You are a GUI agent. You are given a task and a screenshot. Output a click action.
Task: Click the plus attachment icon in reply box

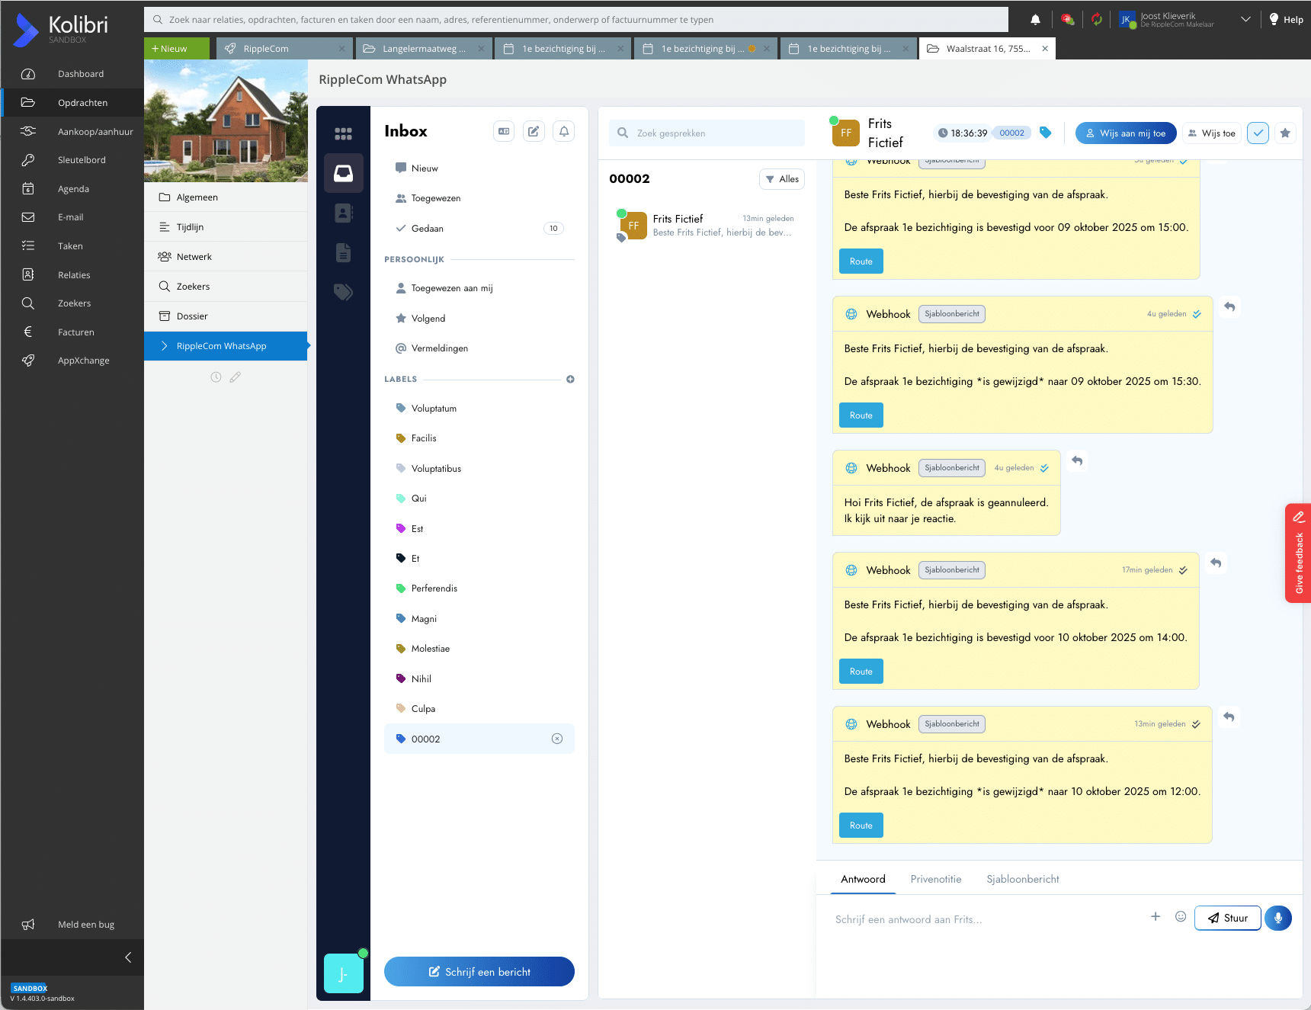point(1156,917)
